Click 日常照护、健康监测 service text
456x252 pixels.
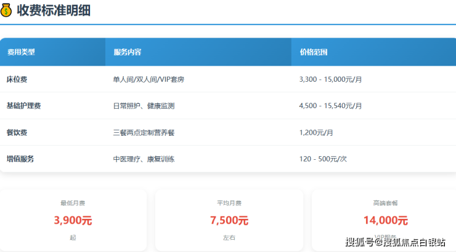144,106
